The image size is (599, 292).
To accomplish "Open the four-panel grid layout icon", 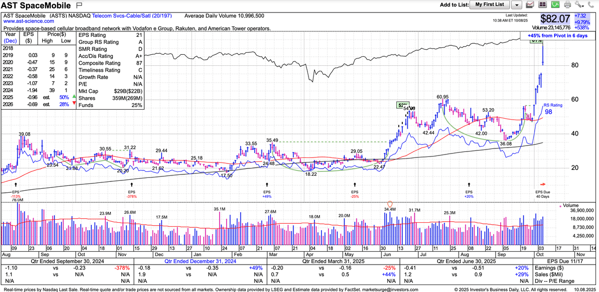I will tap(543, 5).
